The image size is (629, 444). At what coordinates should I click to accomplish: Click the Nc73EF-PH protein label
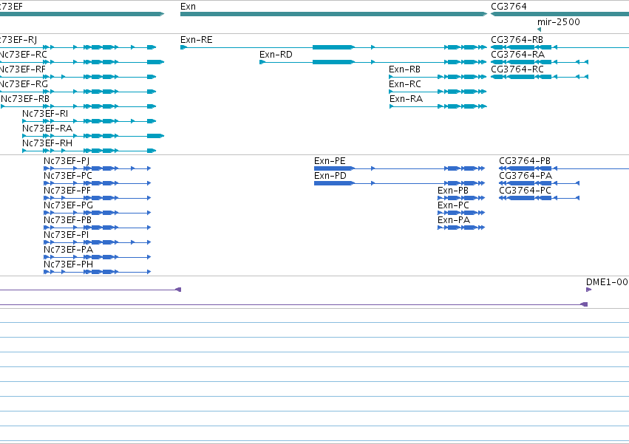(68, 264)
